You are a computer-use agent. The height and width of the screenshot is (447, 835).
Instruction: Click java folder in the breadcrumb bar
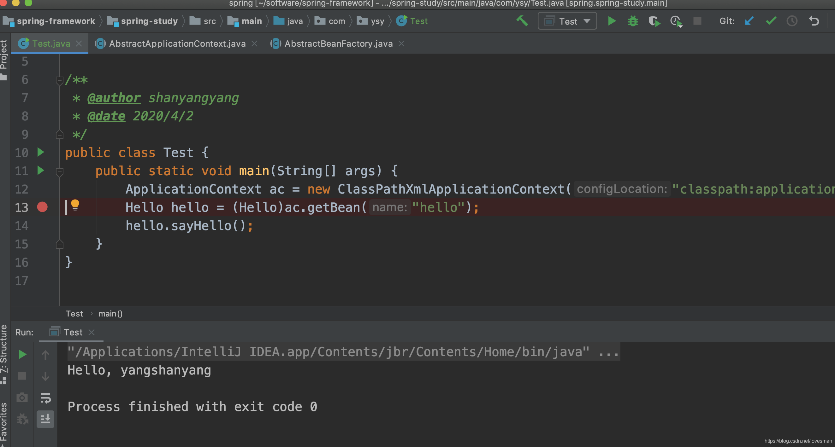click(x=288, y=21)
